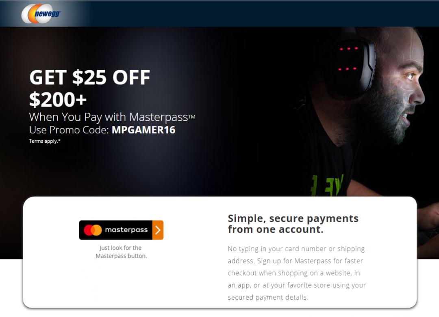This screenshot has height=317, width=439.
Task: Click the paragraph about signing up for Masterpass
Action: pos(297,273)
